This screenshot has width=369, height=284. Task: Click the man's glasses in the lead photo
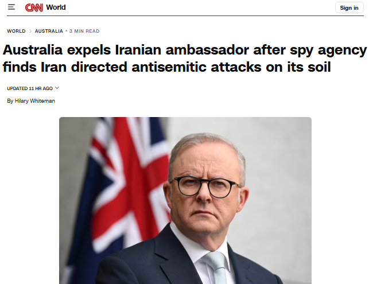205,187
